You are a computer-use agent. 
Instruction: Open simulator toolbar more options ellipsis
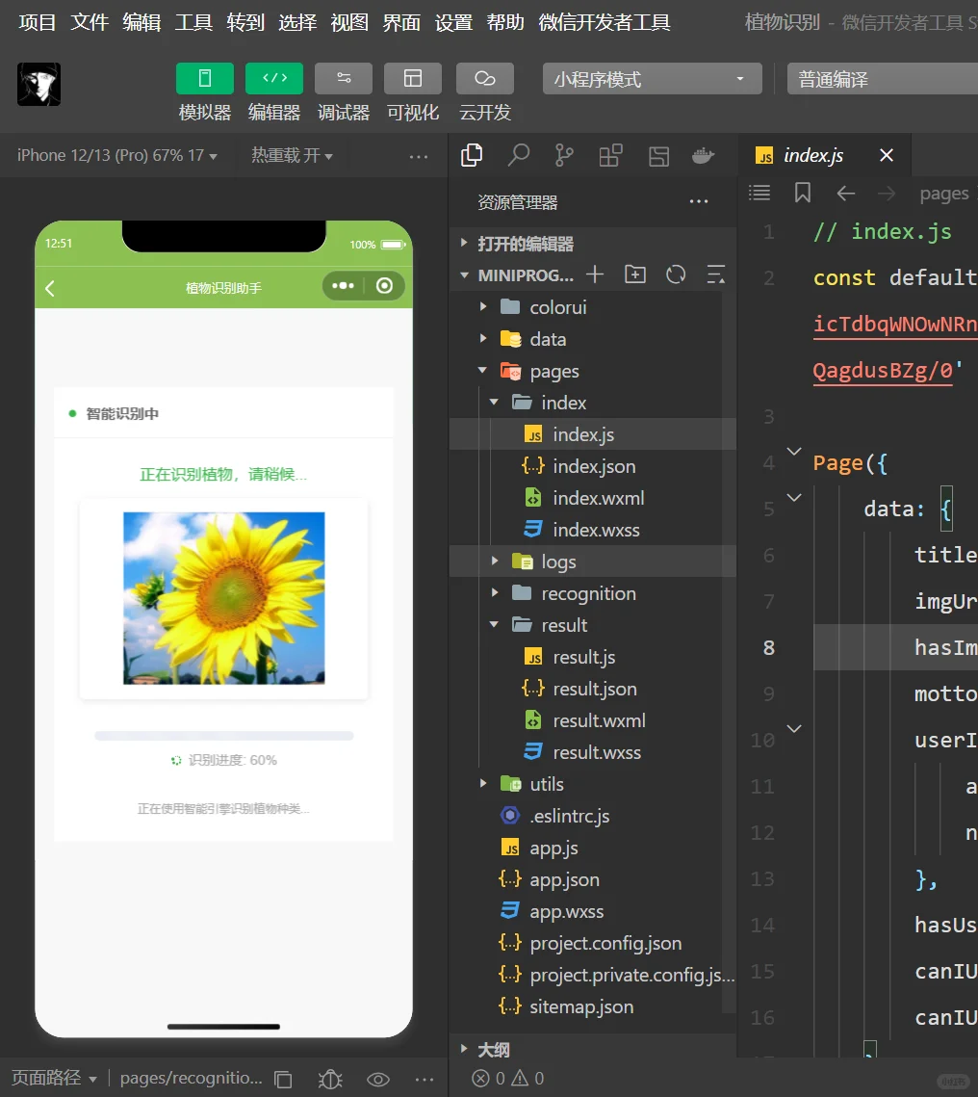418,157
